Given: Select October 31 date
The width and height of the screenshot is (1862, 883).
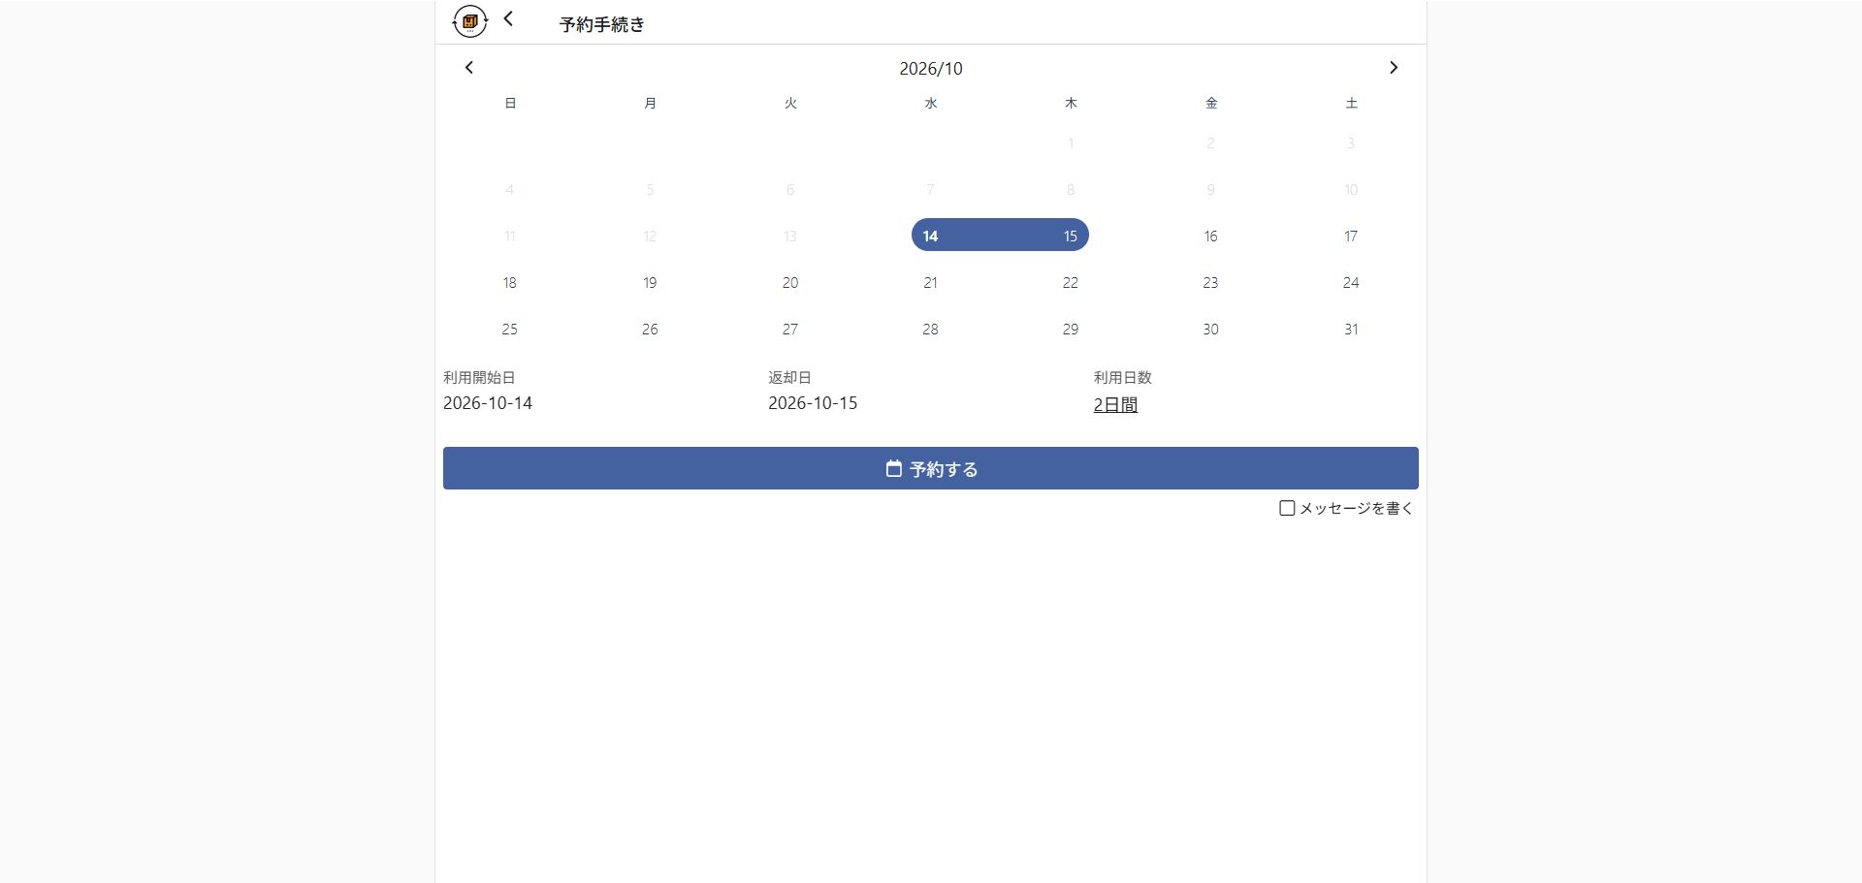Looking at the screenshot, I should 1351,329.
